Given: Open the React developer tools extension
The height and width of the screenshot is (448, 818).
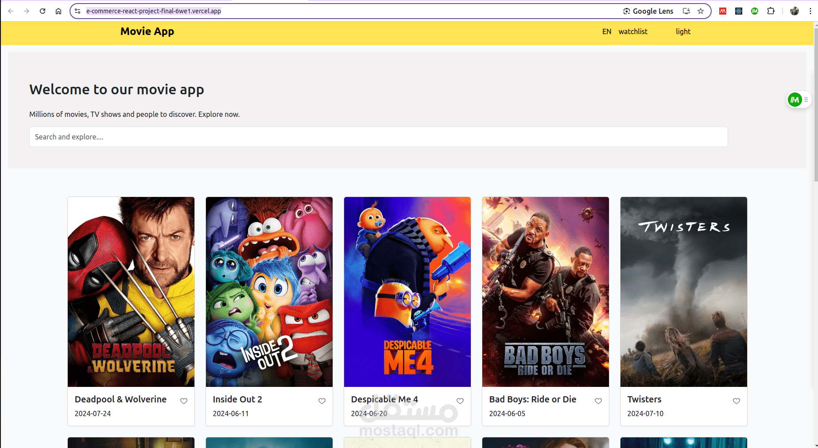Looking at the screenshot, I should [x=739, y=11].
